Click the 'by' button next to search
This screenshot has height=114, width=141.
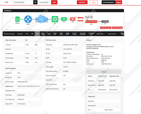(x=35, y=2)
